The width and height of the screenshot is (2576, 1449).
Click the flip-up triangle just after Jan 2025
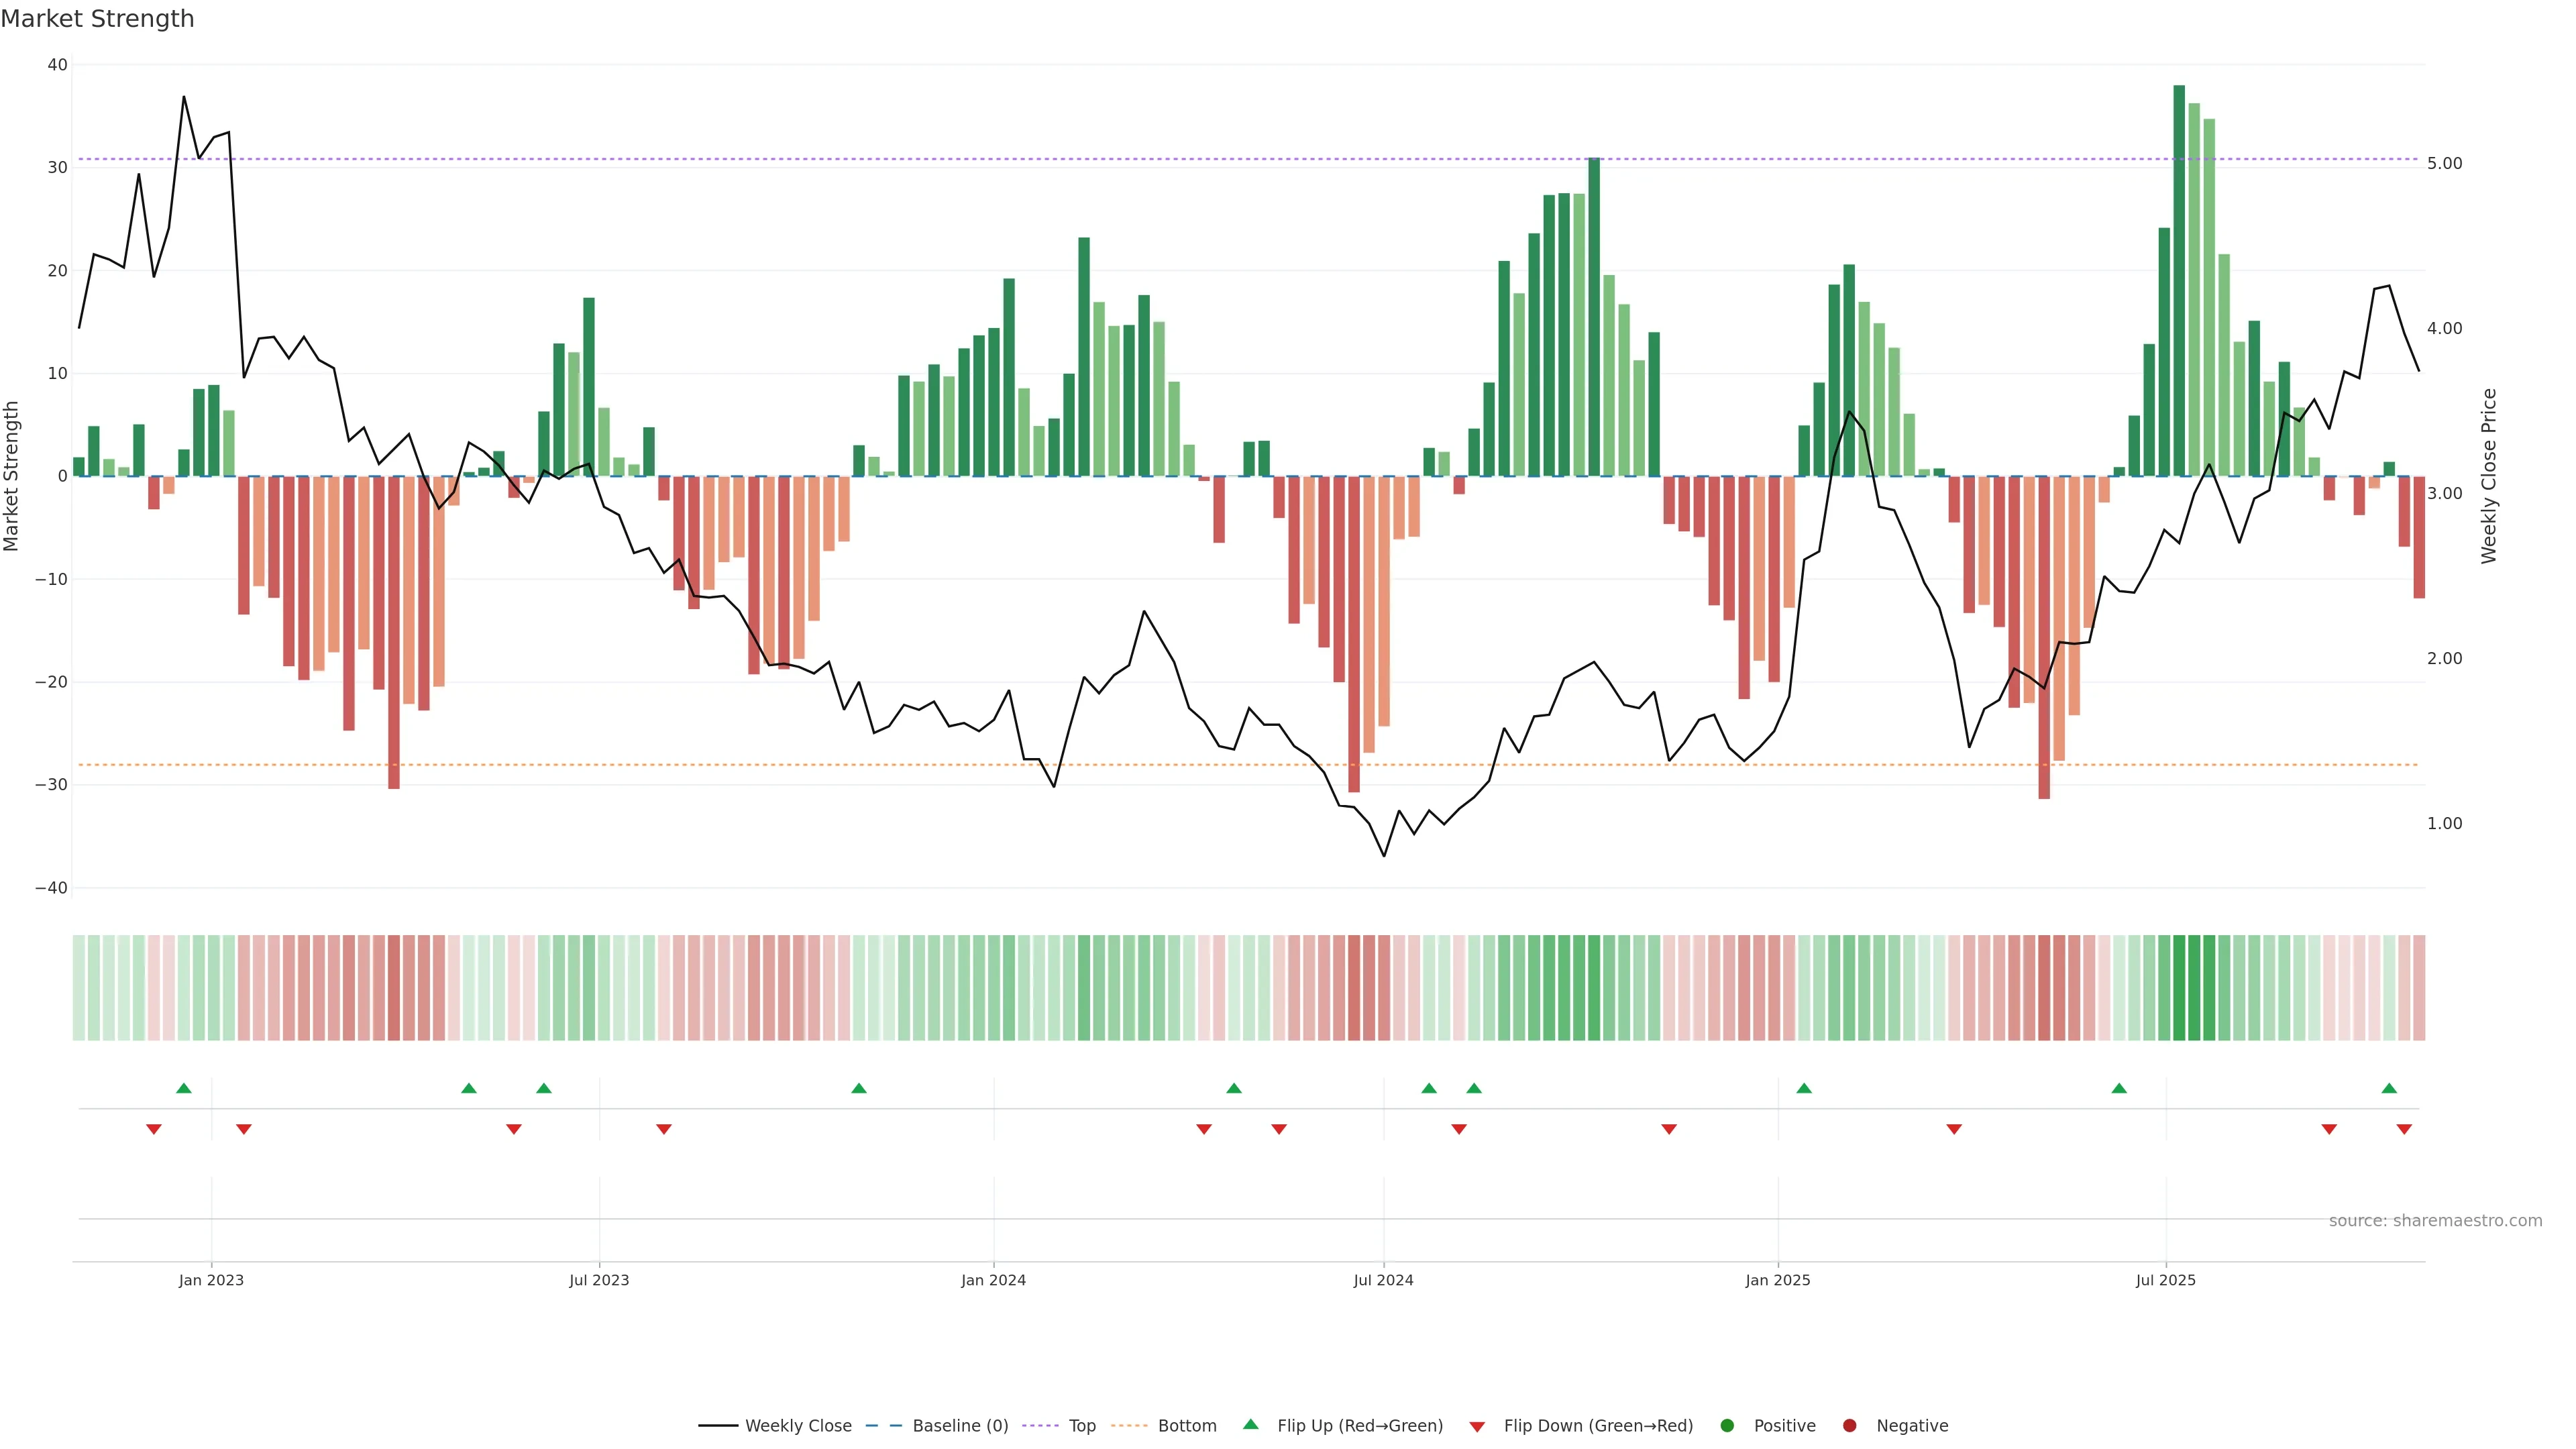[x=1804, y=1088]
